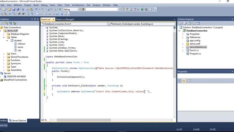Expand the Database Diagrams node

(x=4, y=34)
